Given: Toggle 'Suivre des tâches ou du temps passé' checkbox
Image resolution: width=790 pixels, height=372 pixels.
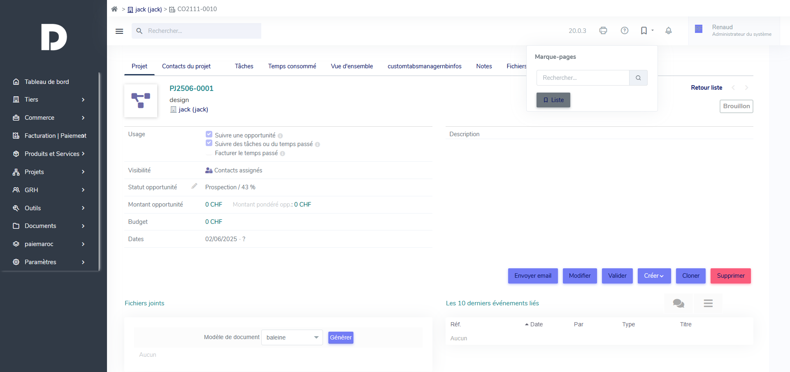Looking at the screenshot, I should point(209,143).
